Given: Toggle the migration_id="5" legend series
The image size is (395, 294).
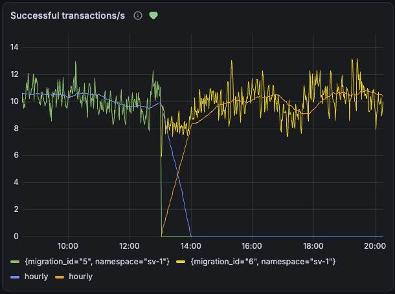Looking at the screenshot, I should tap(97, 262).
